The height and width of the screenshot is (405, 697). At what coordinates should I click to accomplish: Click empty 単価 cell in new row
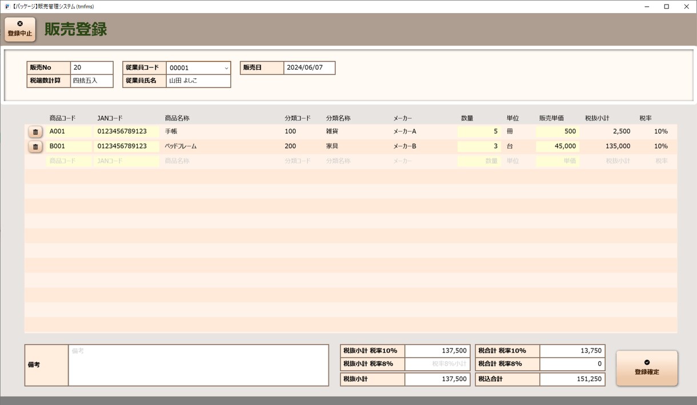tap(557, 161)
